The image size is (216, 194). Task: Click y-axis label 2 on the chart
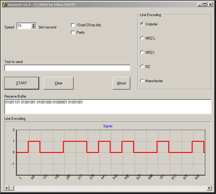click(x=14, y=130)
